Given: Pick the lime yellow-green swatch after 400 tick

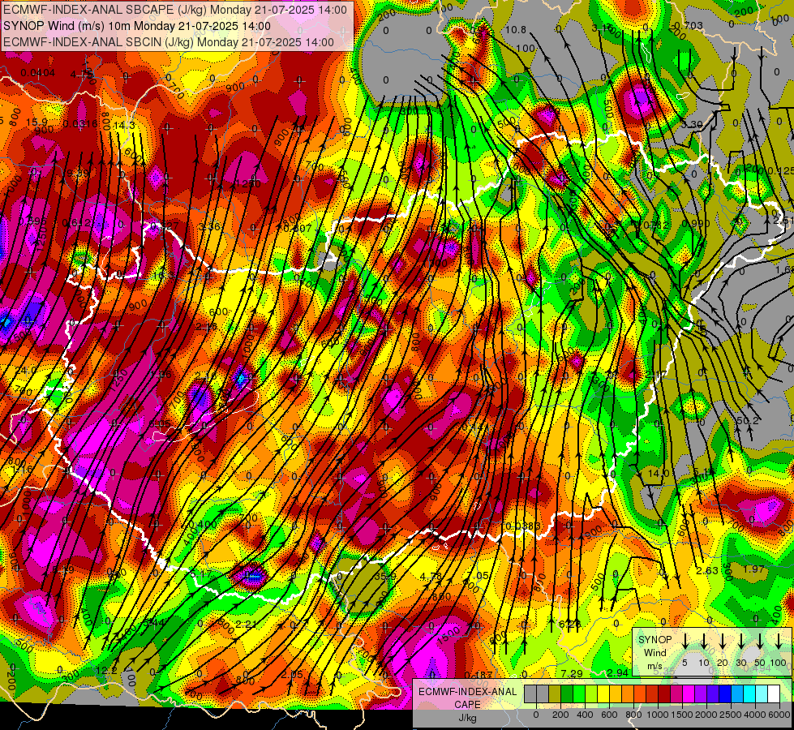Looking at the screenshot, I should [x=591, y=694].
